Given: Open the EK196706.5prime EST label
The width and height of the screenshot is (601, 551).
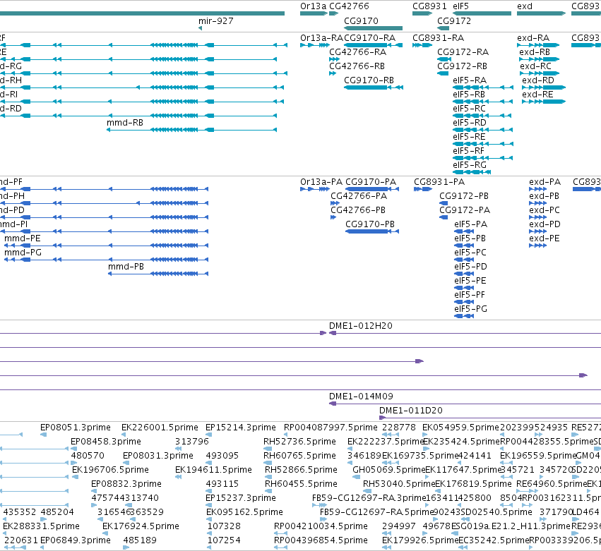Looking at the screenshot, I should coord(110,470).
